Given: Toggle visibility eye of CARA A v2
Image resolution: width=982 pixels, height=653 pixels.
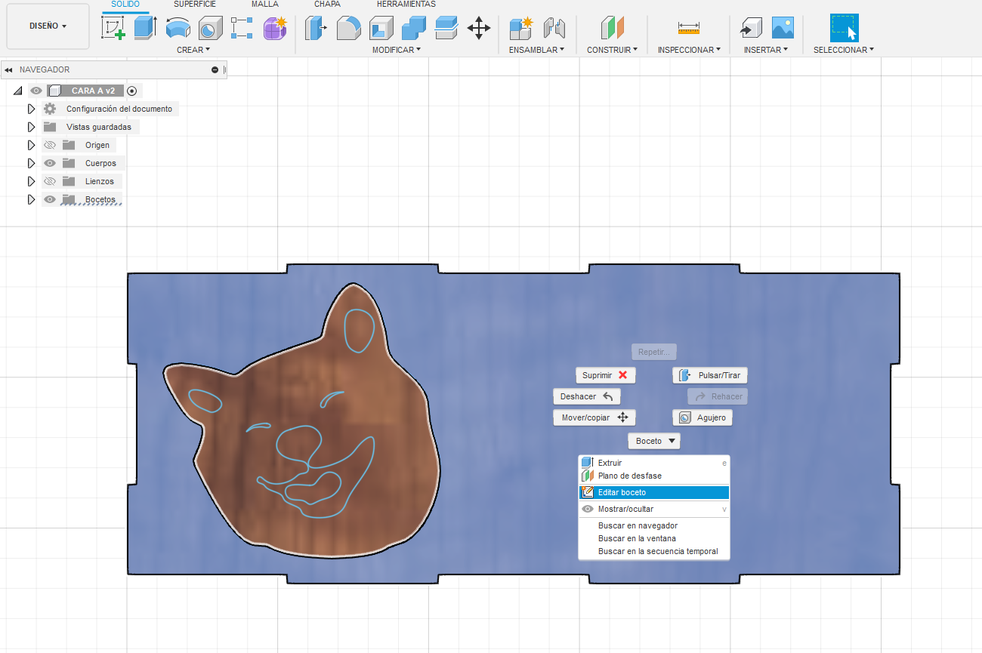Looking at the screenshot, I should pos(36,91).
